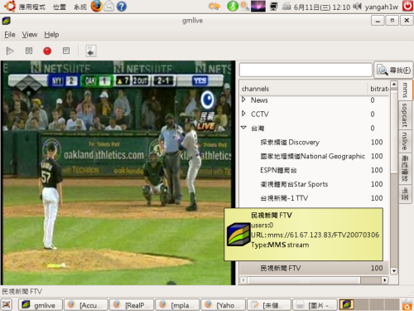Stop the stream with the stop icon
Viewport: 414px width, 311px height.
66,51
